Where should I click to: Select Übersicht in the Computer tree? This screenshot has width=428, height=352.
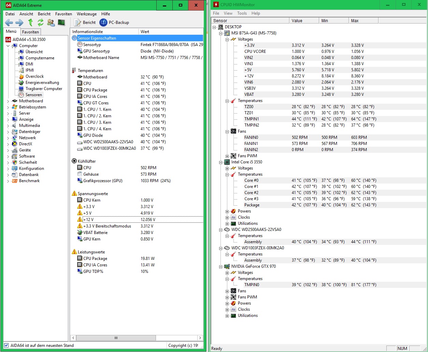click(34, 52)
